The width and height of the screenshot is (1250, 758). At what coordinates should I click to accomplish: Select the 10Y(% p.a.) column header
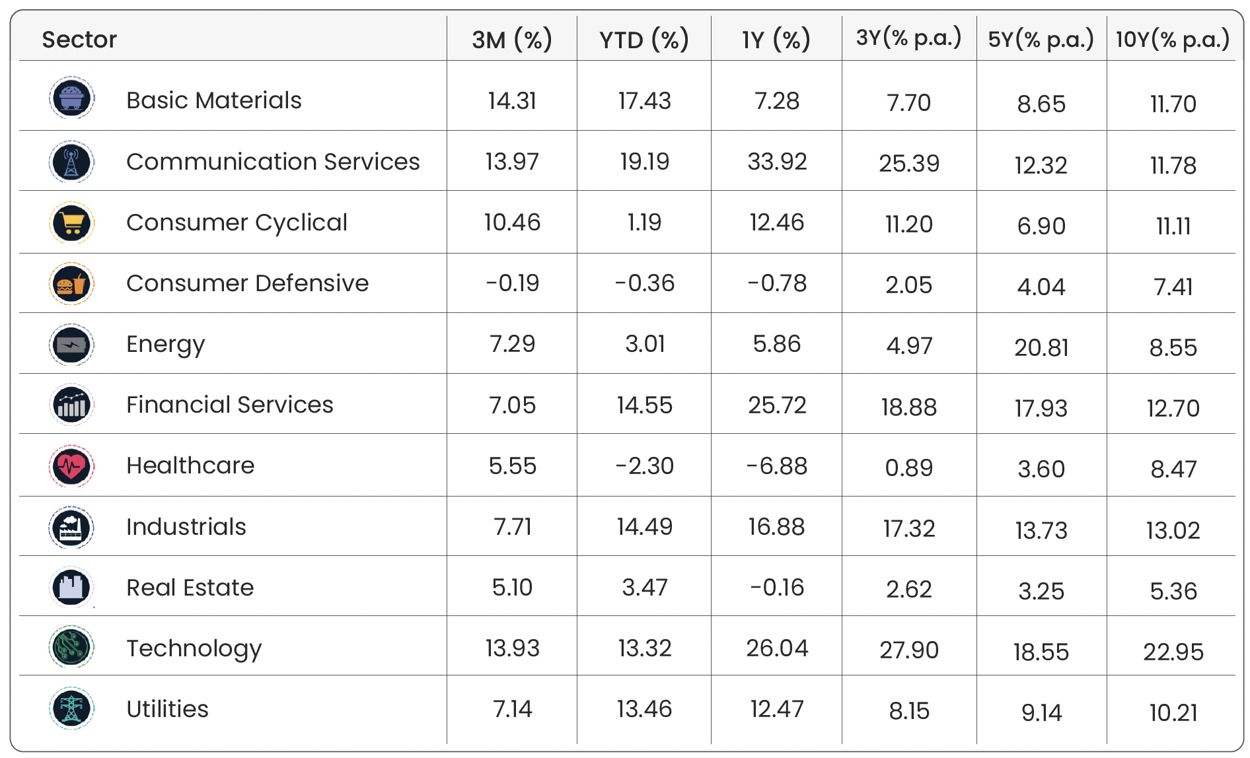1173,40
